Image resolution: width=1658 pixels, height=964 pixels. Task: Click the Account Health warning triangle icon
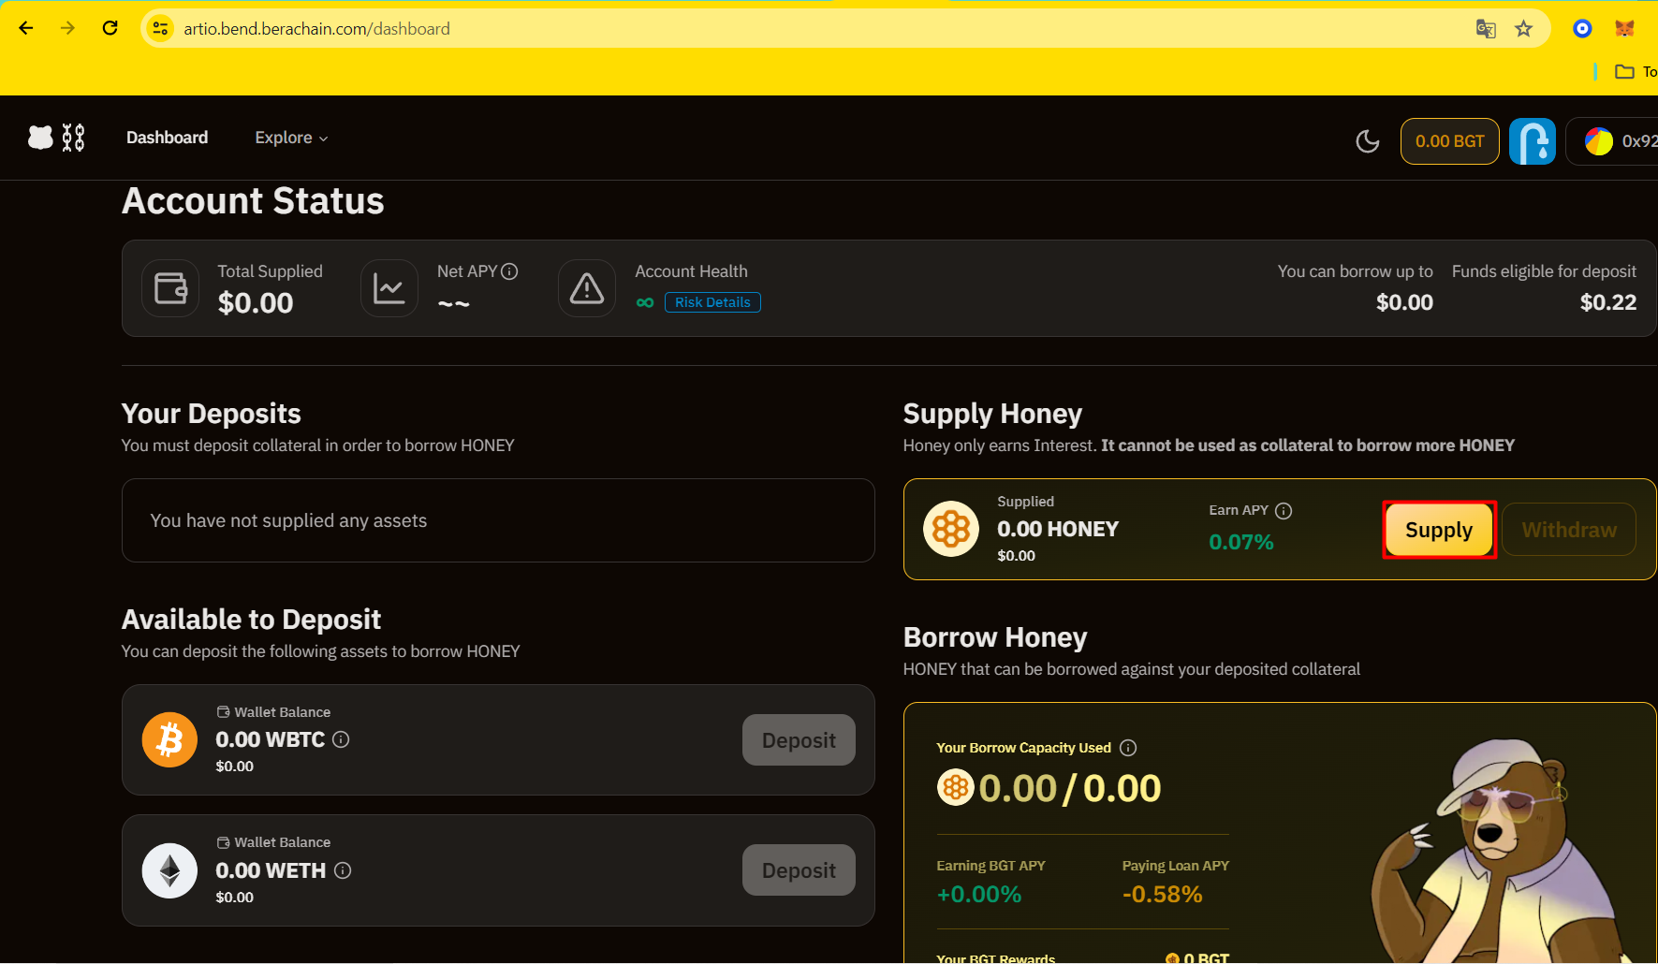pos(587,288)
